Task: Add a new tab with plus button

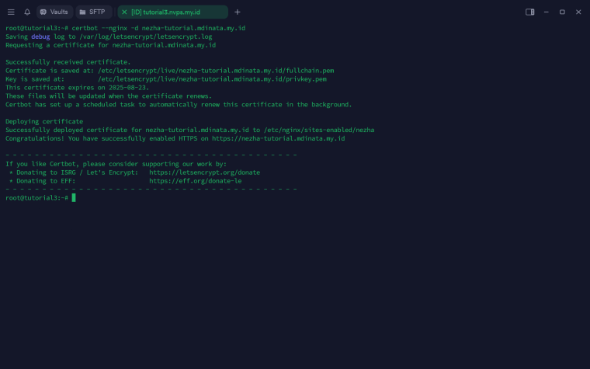Action: point(237,12)
